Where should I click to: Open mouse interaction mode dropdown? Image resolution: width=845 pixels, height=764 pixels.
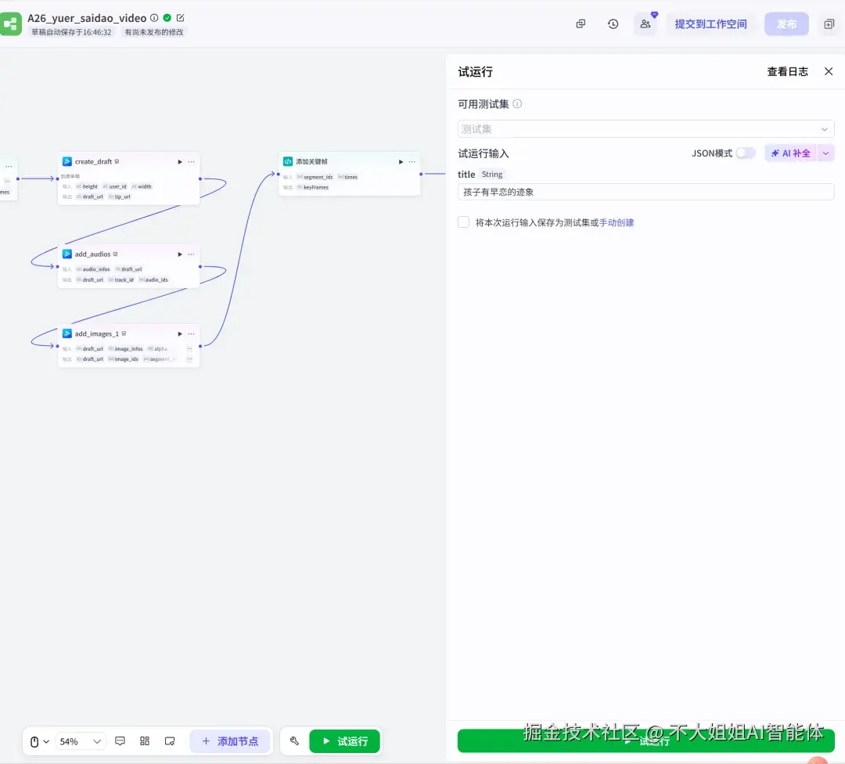(39, 741)
